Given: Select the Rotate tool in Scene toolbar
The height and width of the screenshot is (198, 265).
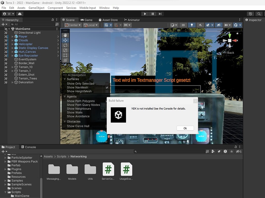Looking at the screenshot, I should click(65, 45).
